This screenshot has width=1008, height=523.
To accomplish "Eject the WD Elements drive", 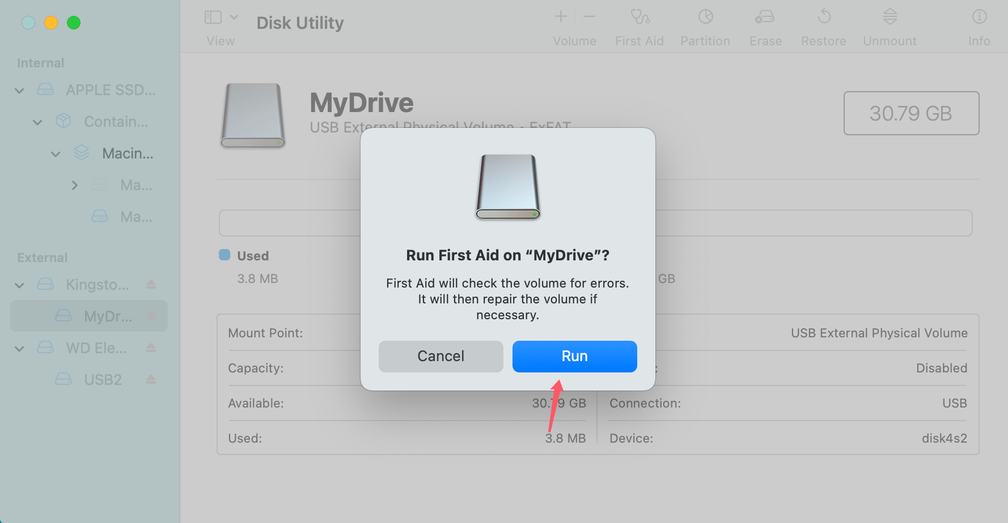I will tap(150, 348).
